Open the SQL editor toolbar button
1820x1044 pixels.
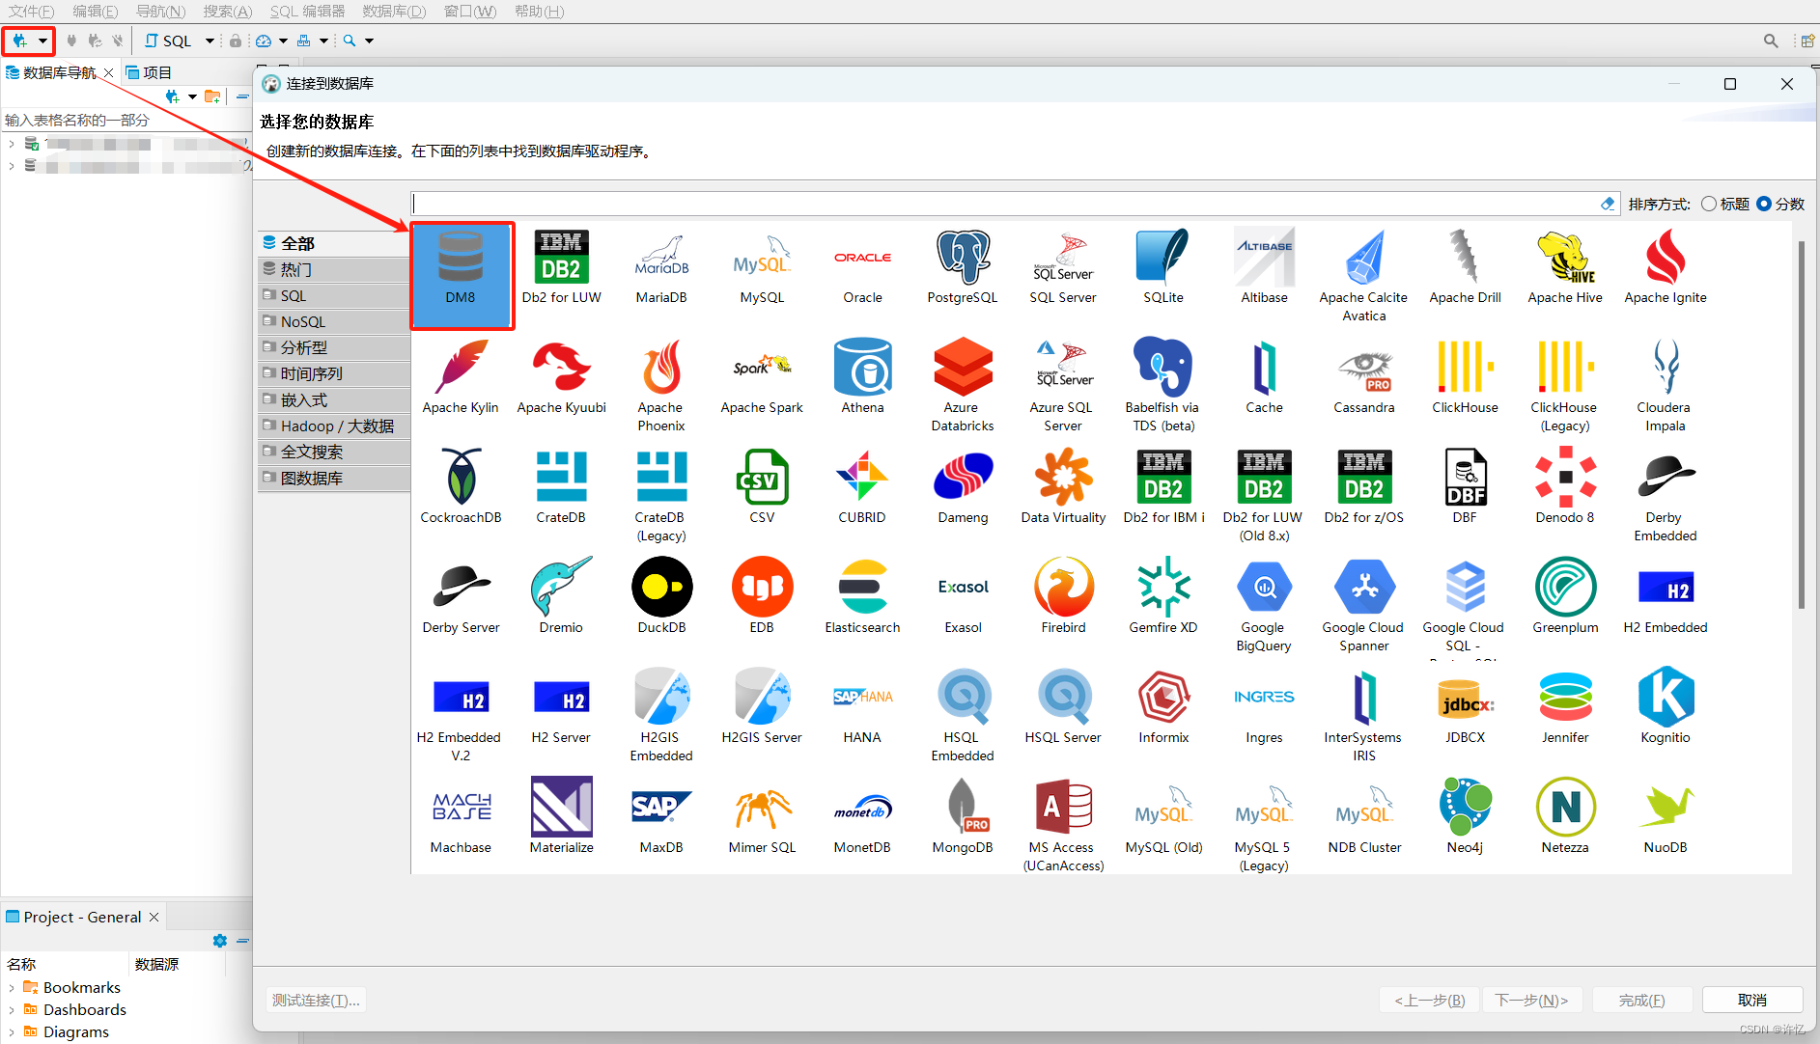[169, 41]
